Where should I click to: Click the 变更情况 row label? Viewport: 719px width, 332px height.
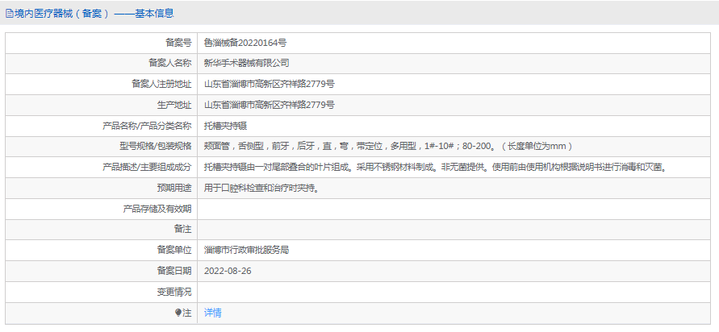[x=174, y=292]
